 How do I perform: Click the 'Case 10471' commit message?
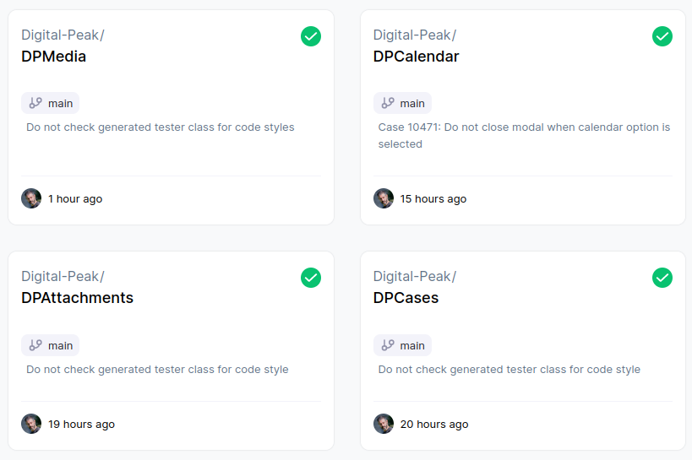click(x=525, y=135)
